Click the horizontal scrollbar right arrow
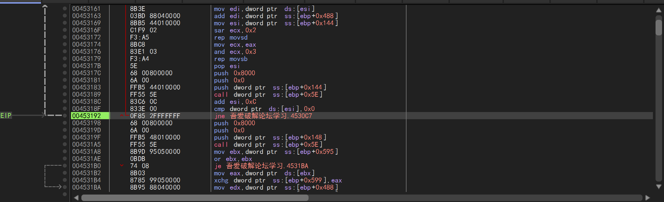This screenshot has height=202, width=664. click(647, 198)
